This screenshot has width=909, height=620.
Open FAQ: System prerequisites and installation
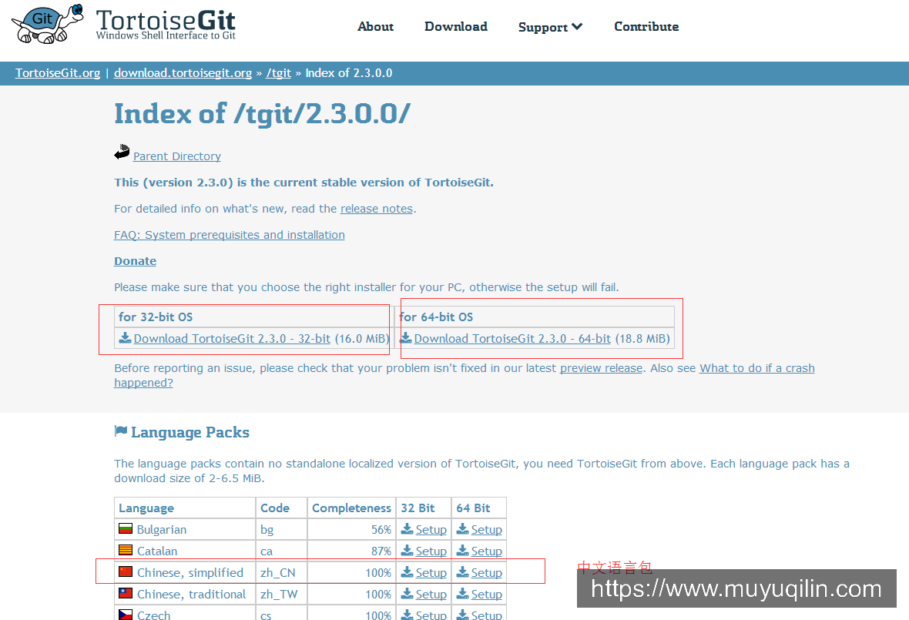click(229, 235)
